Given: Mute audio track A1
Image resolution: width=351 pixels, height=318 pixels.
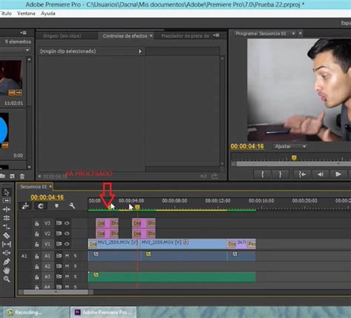Looking at the screenshot, I should coord(67,256).
